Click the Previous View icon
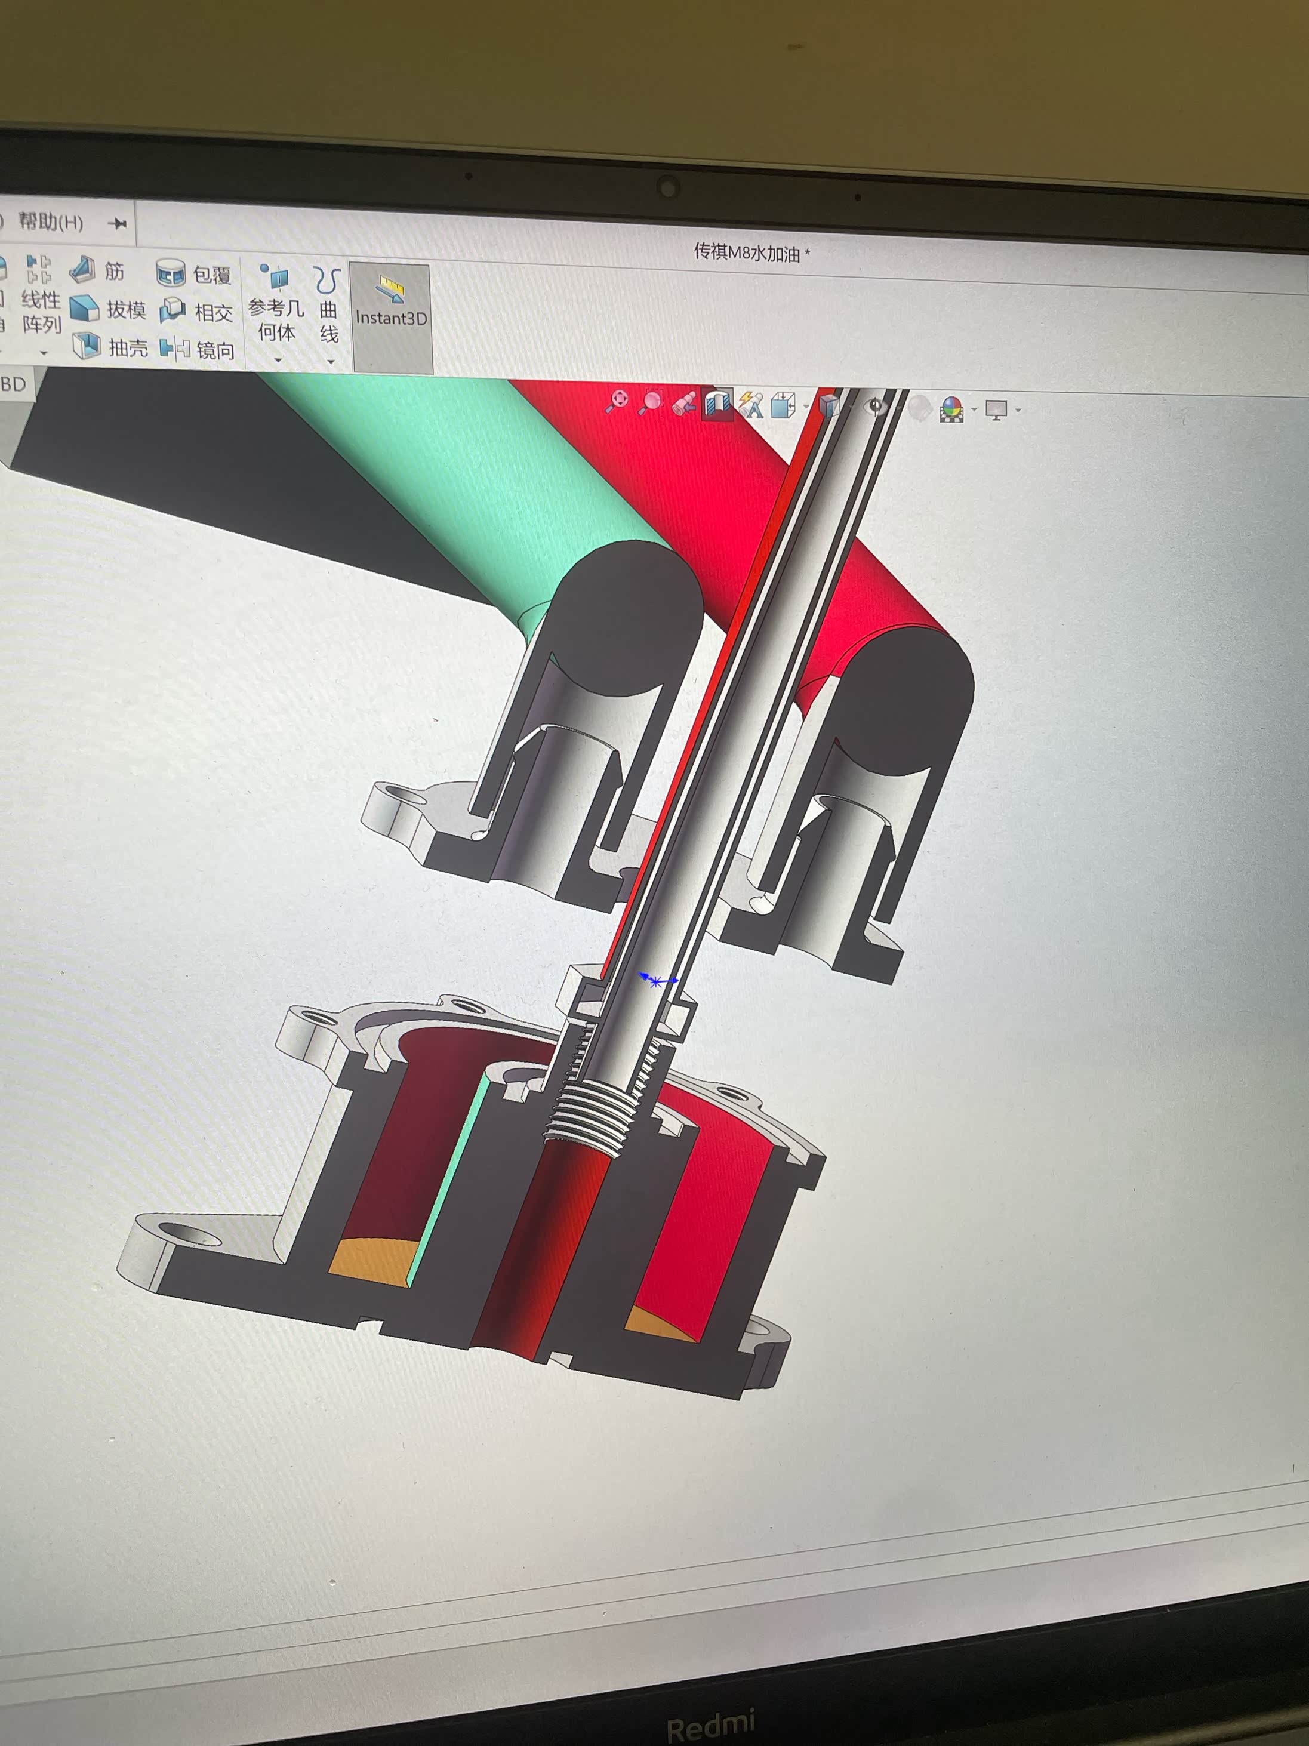The image size is (1309, 1746). click(x=683, y=404)
